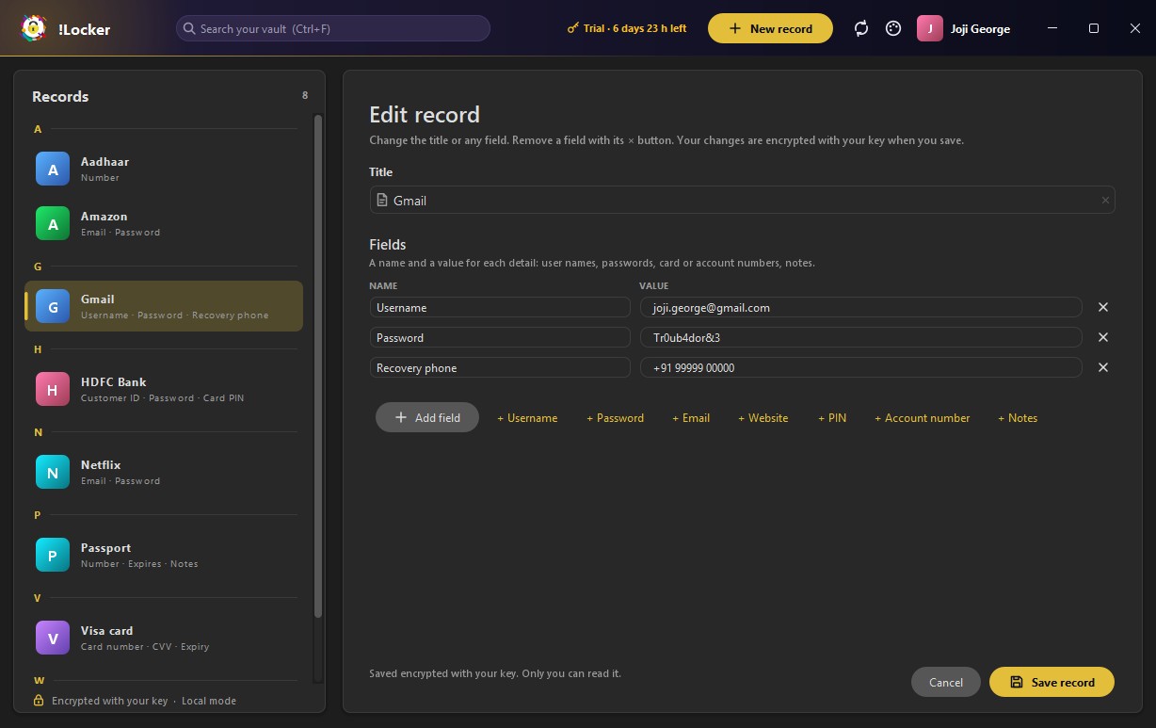Click the lock icon in the status bar
Image resolution: width=1156 pixels, height=728 pixels.
pyautogui.click(x=39, y=701)
